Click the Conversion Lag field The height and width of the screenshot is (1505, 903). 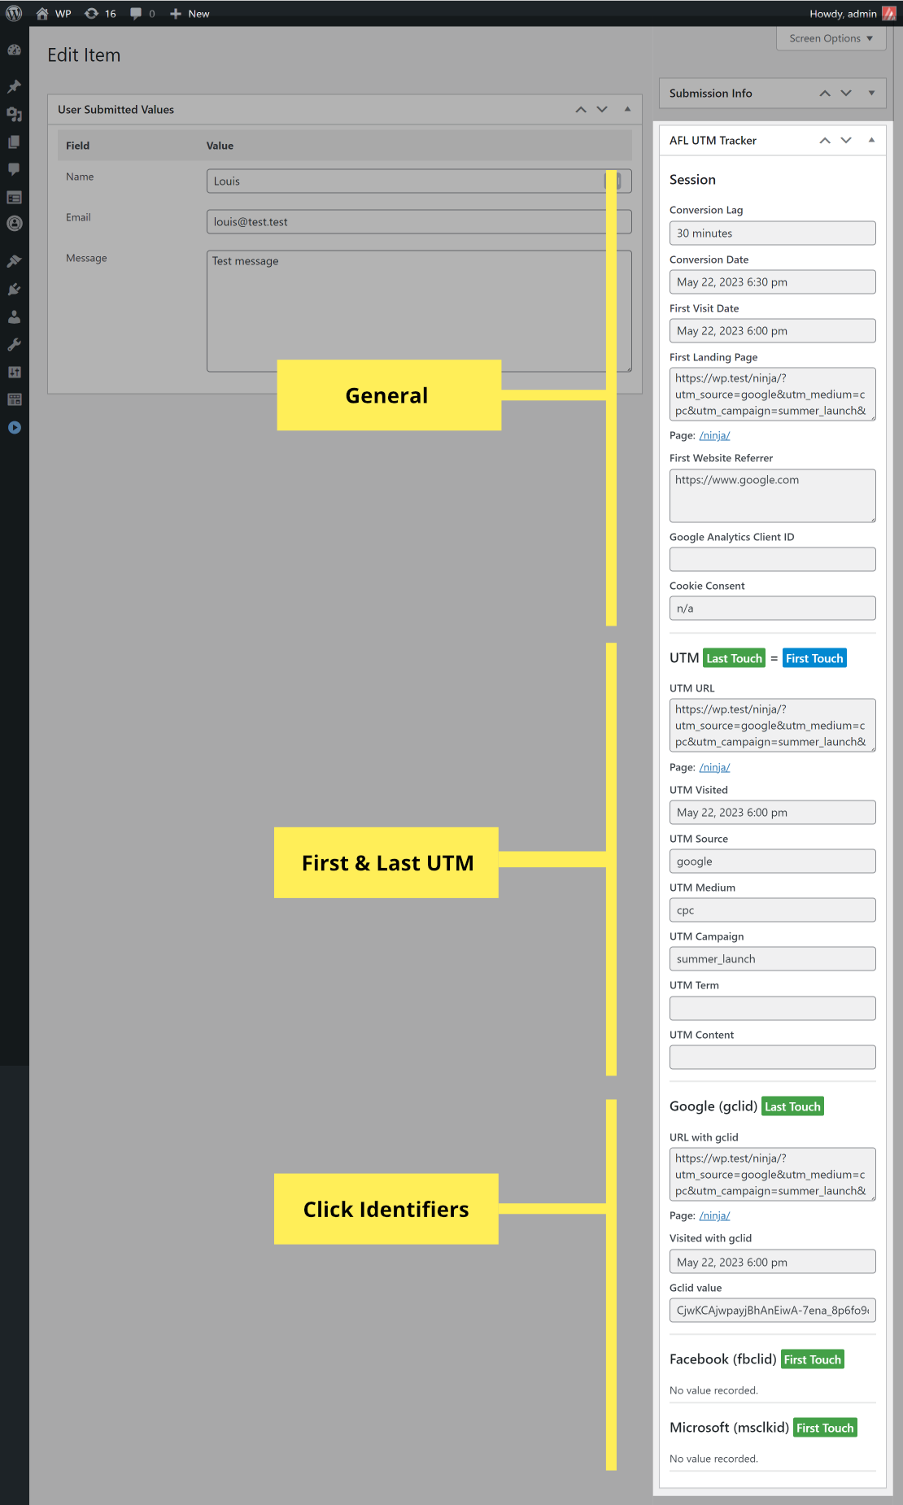click(x=772, y=233)
